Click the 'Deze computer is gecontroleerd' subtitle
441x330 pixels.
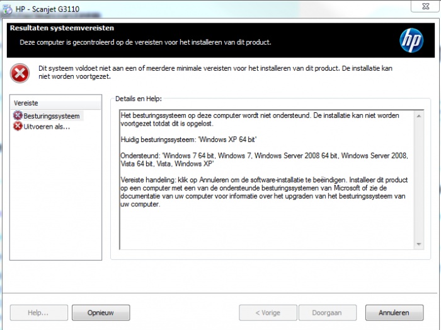[x=145, y=42]
